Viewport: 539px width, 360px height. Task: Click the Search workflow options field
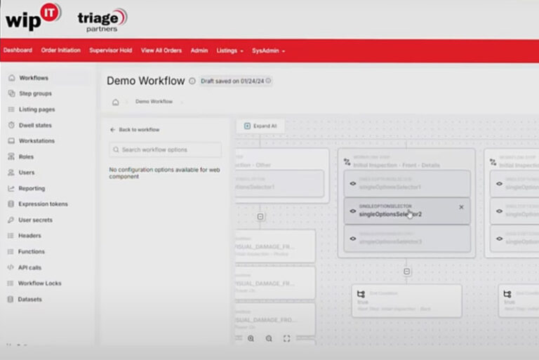pyautogui.click(x=166, y=149)
